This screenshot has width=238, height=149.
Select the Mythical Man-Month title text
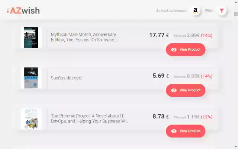84,37
